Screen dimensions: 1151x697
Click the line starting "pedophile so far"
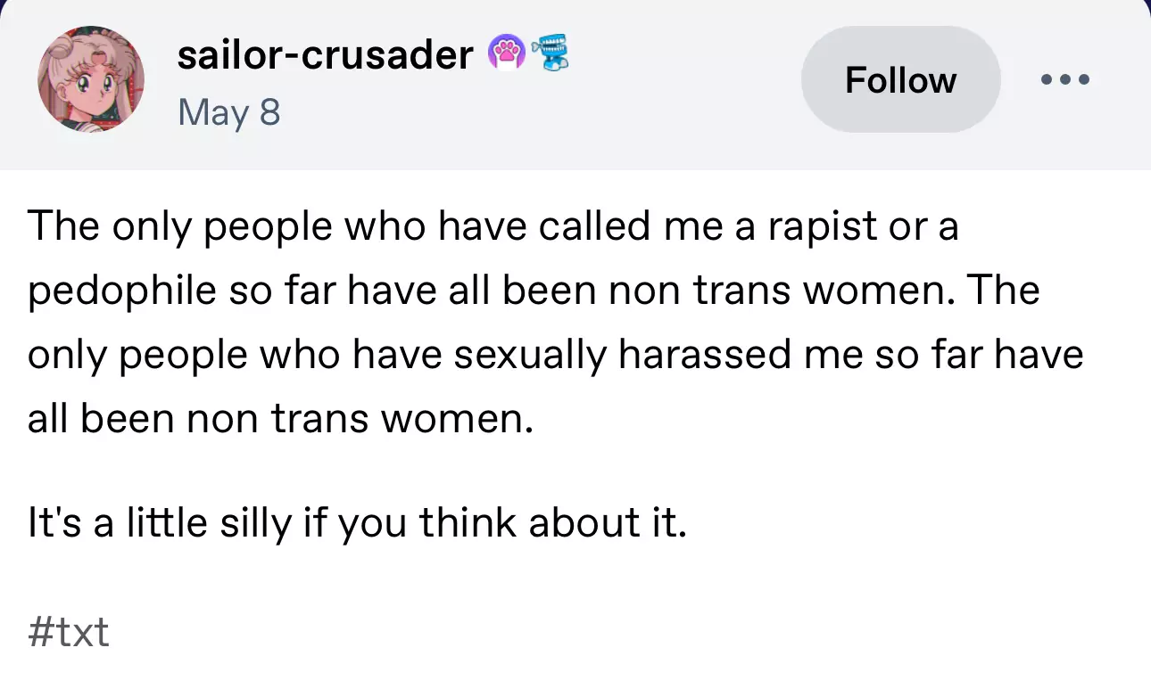pos(534,291)
